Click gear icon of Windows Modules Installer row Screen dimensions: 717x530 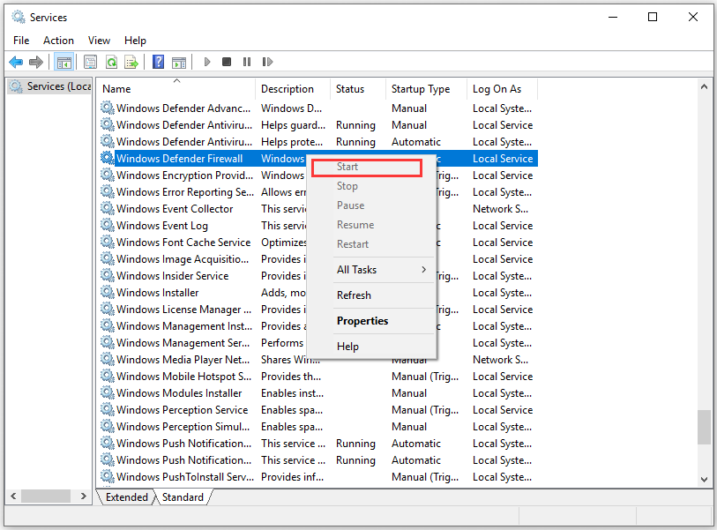(108, 392)
